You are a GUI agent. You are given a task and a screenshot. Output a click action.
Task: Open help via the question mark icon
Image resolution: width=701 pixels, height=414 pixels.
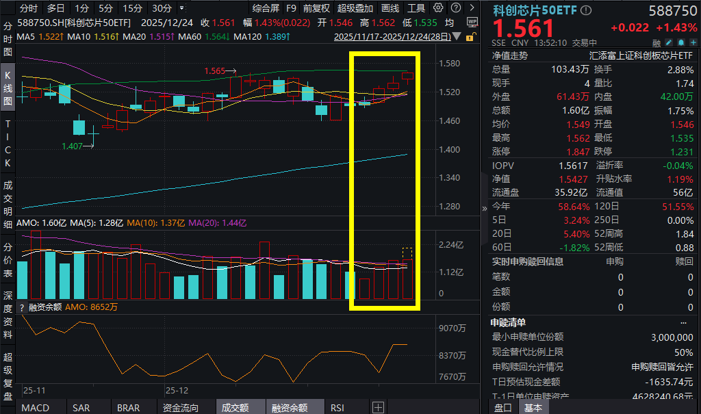coord(455,8)
